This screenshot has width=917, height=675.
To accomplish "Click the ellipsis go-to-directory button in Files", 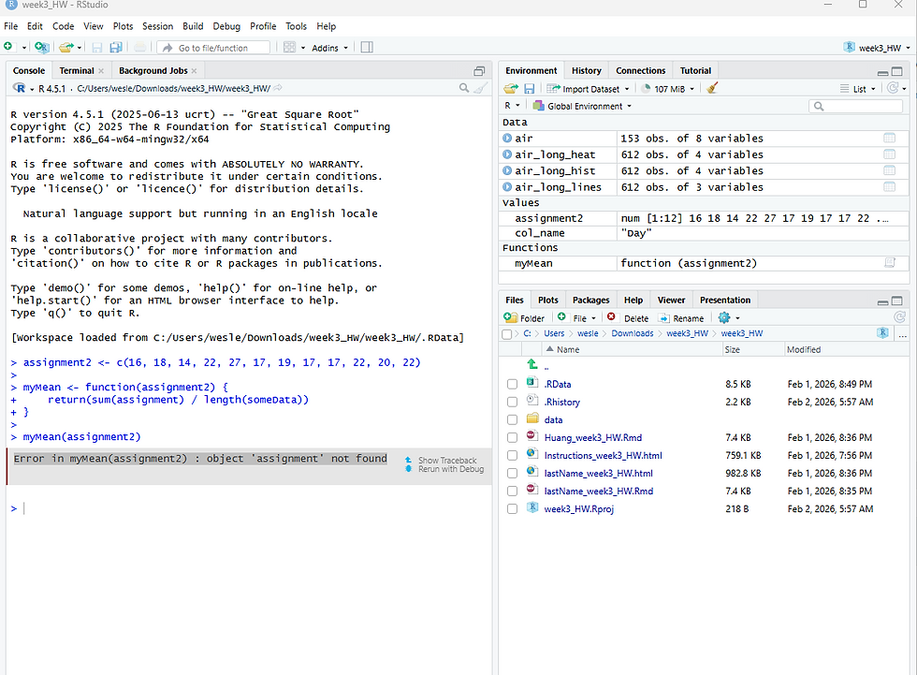I will [x=902, y=334].
